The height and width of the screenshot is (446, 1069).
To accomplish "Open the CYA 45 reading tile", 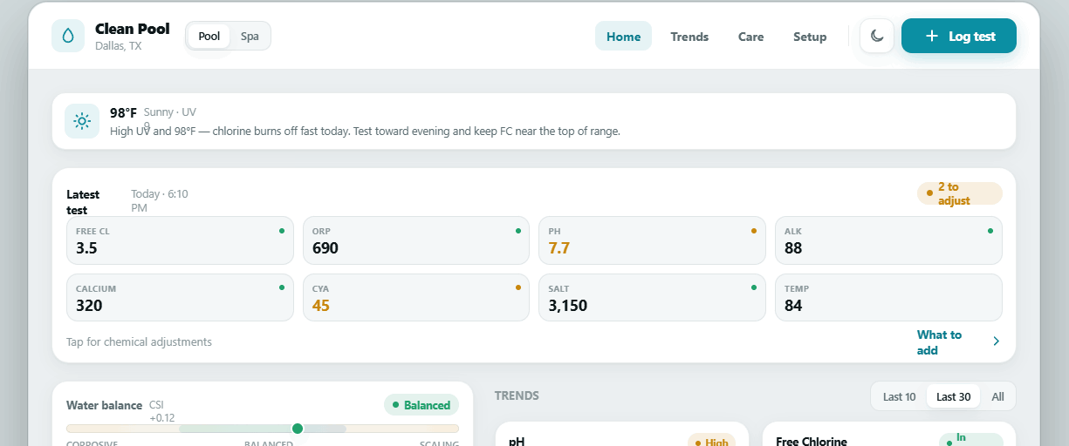I will pyautogui.click(x=416, y=298).
